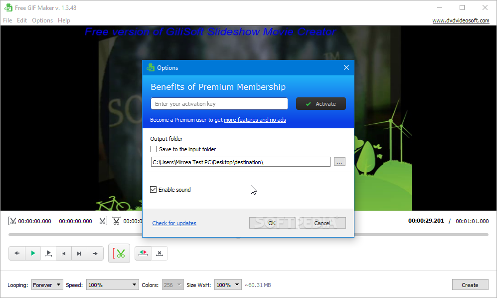Jump to the end marker

79,253
